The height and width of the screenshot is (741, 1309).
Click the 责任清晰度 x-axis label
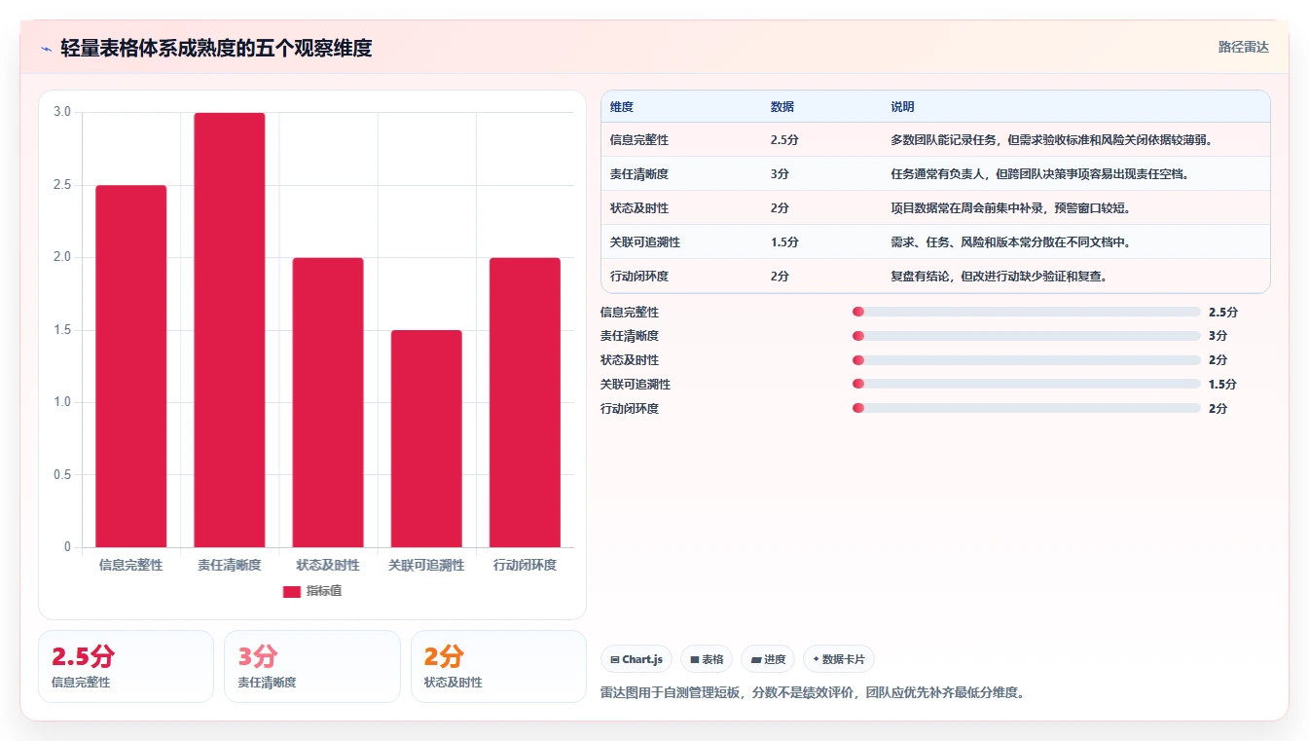(230, 565)
